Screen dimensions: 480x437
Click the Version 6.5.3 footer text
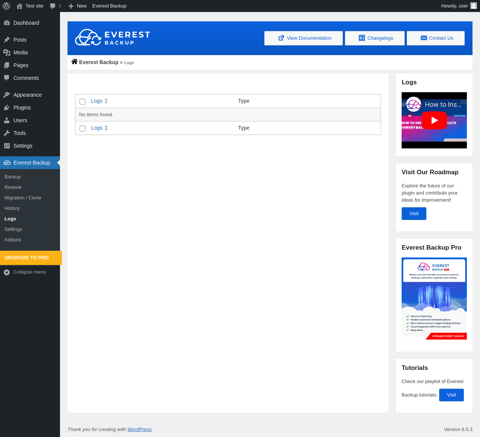click(x=458, y=430)
